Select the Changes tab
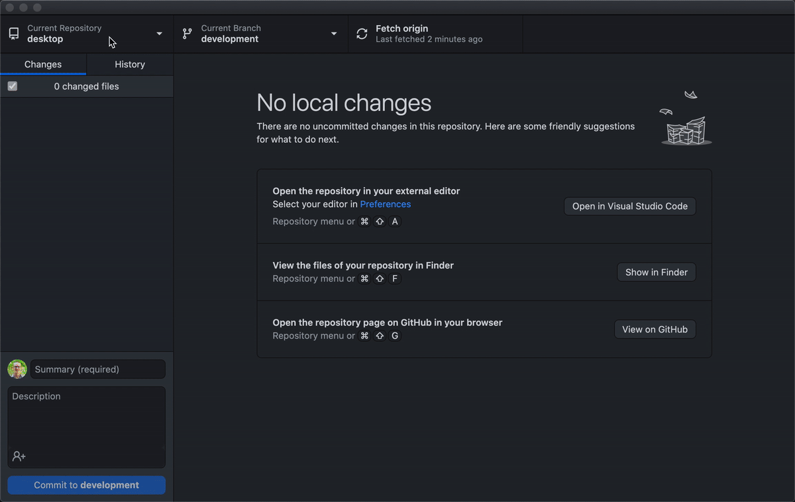 point(43,64)
